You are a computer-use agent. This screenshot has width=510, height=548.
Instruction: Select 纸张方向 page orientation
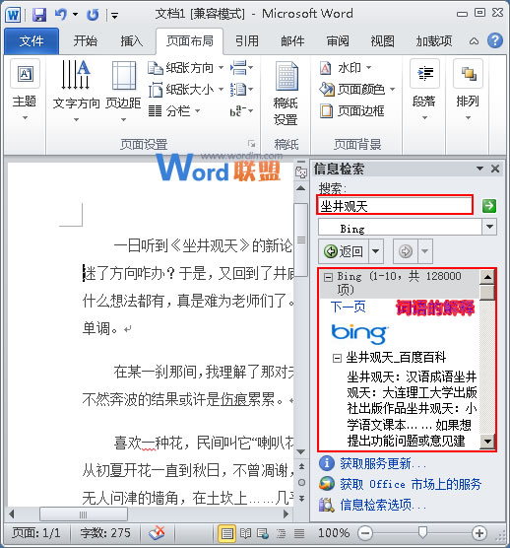click(185, 68)
